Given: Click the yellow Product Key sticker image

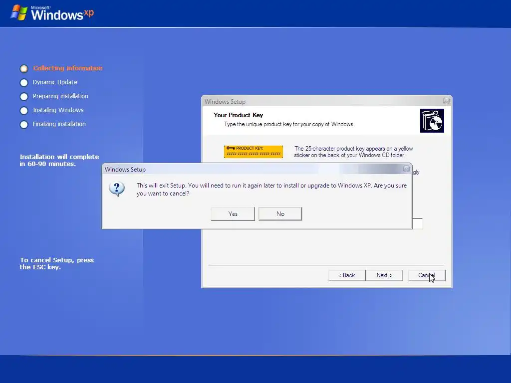Looking at the screenshot, I should click(254, 152).
